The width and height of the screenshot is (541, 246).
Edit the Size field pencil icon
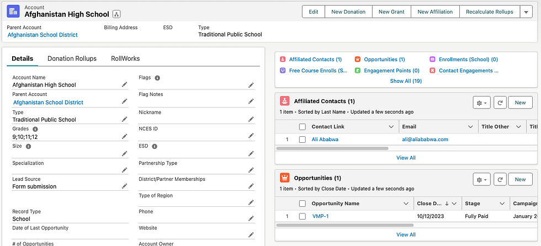[125, 153]
